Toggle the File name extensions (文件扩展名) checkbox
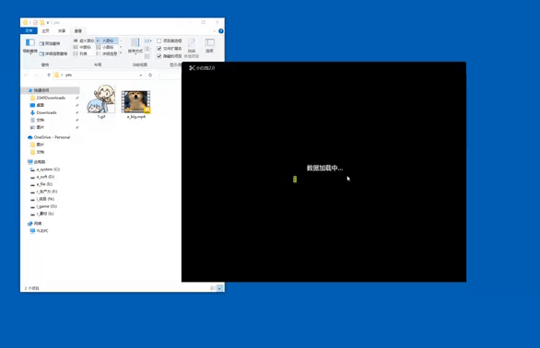 point(159,49)
